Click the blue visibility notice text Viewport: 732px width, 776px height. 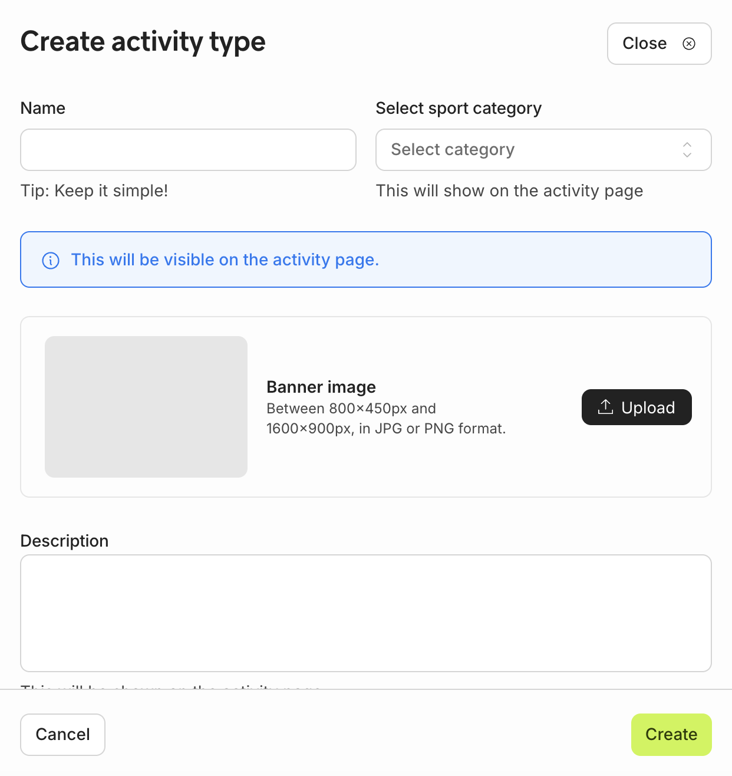click(225, 260)
